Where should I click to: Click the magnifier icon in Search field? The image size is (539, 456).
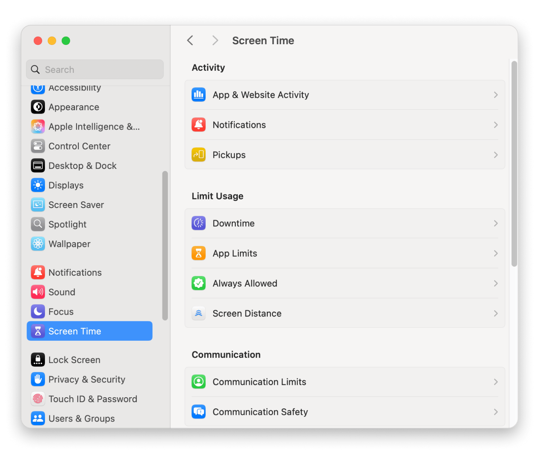(x=35, y=69)
